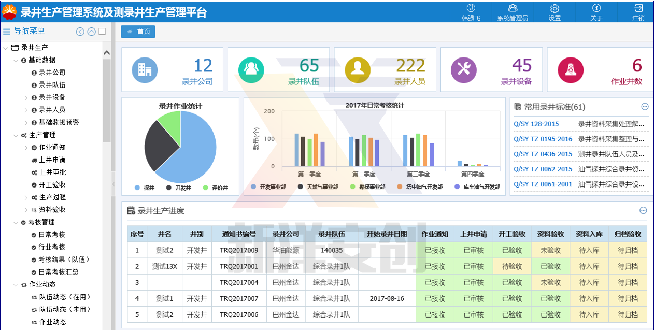Viewport: 654px width, 331px height.
Task: Open 日常考核 in navigation tree
Action: point(52,235)
